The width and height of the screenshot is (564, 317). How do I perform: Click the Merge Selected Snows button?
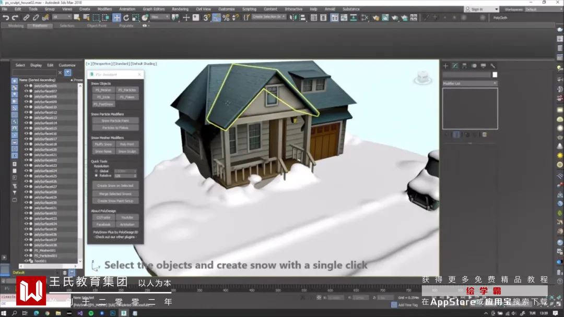pyautogui.click(x=115, y=194)
